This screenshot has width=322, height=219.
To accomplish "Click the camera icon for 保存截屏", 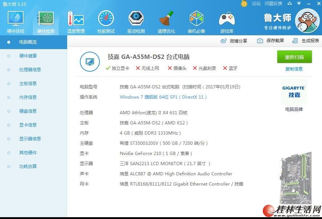I will 260,41.
